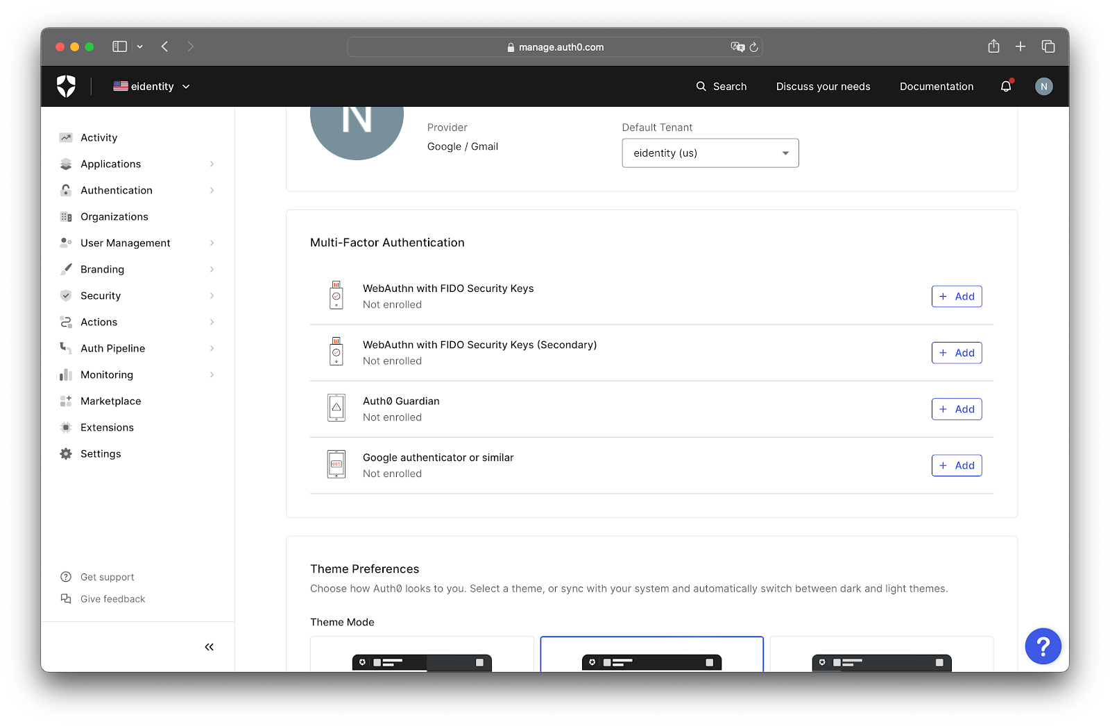
Task: Click the Activity chart icon in sidebar
Action: (66, 137)
